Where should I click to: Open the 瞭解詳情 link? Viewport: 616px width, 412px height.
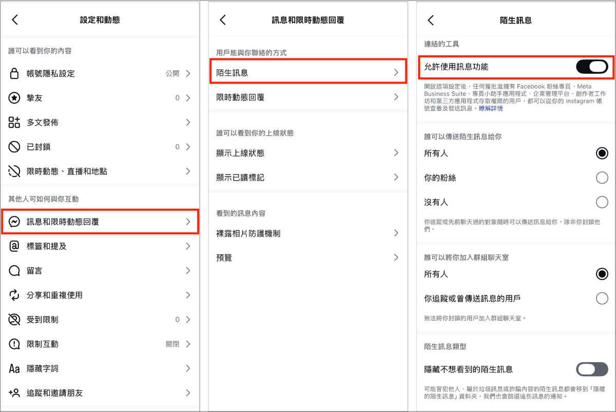pyautogui.click(x=491, y=109)
